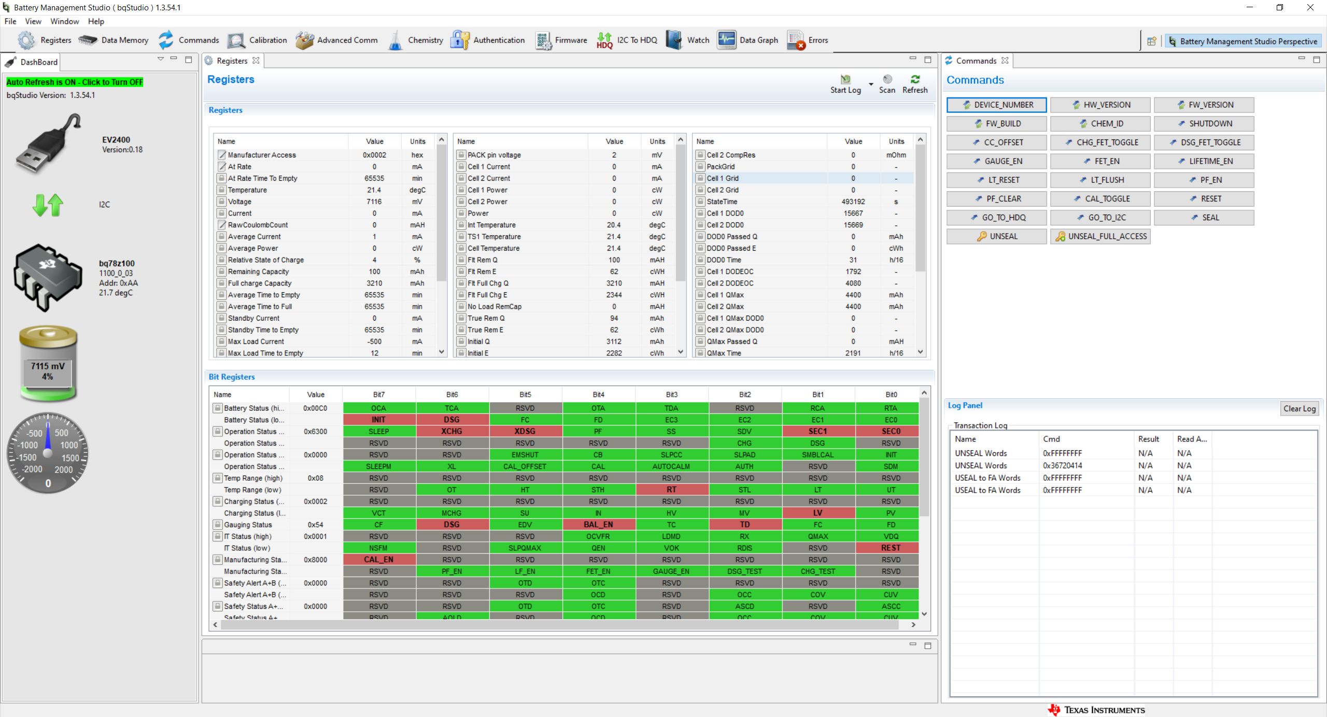This screenshot has width=1327, height=717.
Task: Click the Refresh registers icon
Action: (915, 79)
